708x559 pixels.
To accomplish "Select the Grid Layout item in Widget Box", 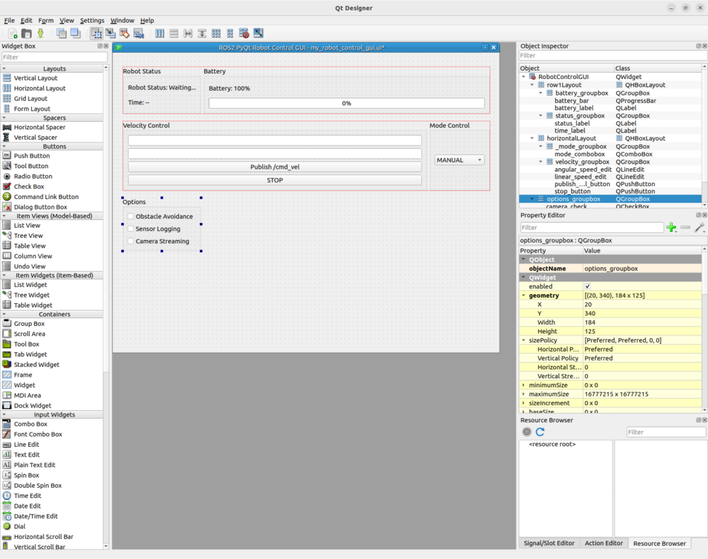I will tap(30, 98).
